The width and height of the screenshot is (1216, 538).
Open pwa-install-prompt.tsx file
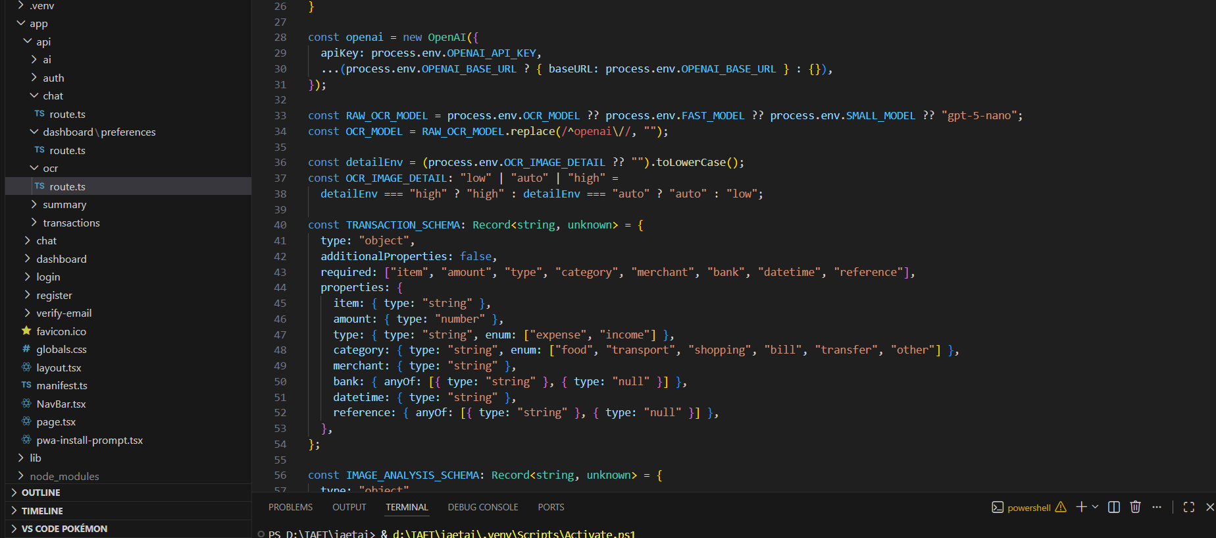pos(128,440)
